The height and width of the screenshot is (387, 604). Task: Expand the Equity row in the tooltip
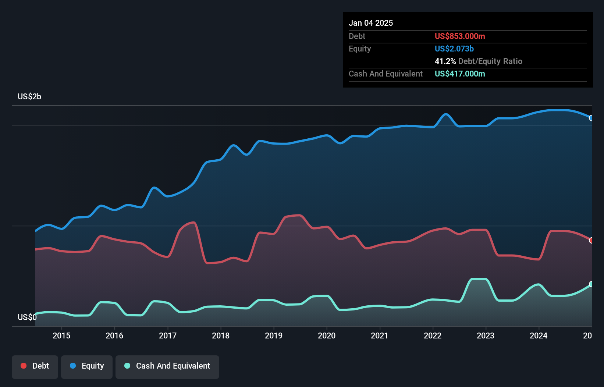tap(359, 49)
